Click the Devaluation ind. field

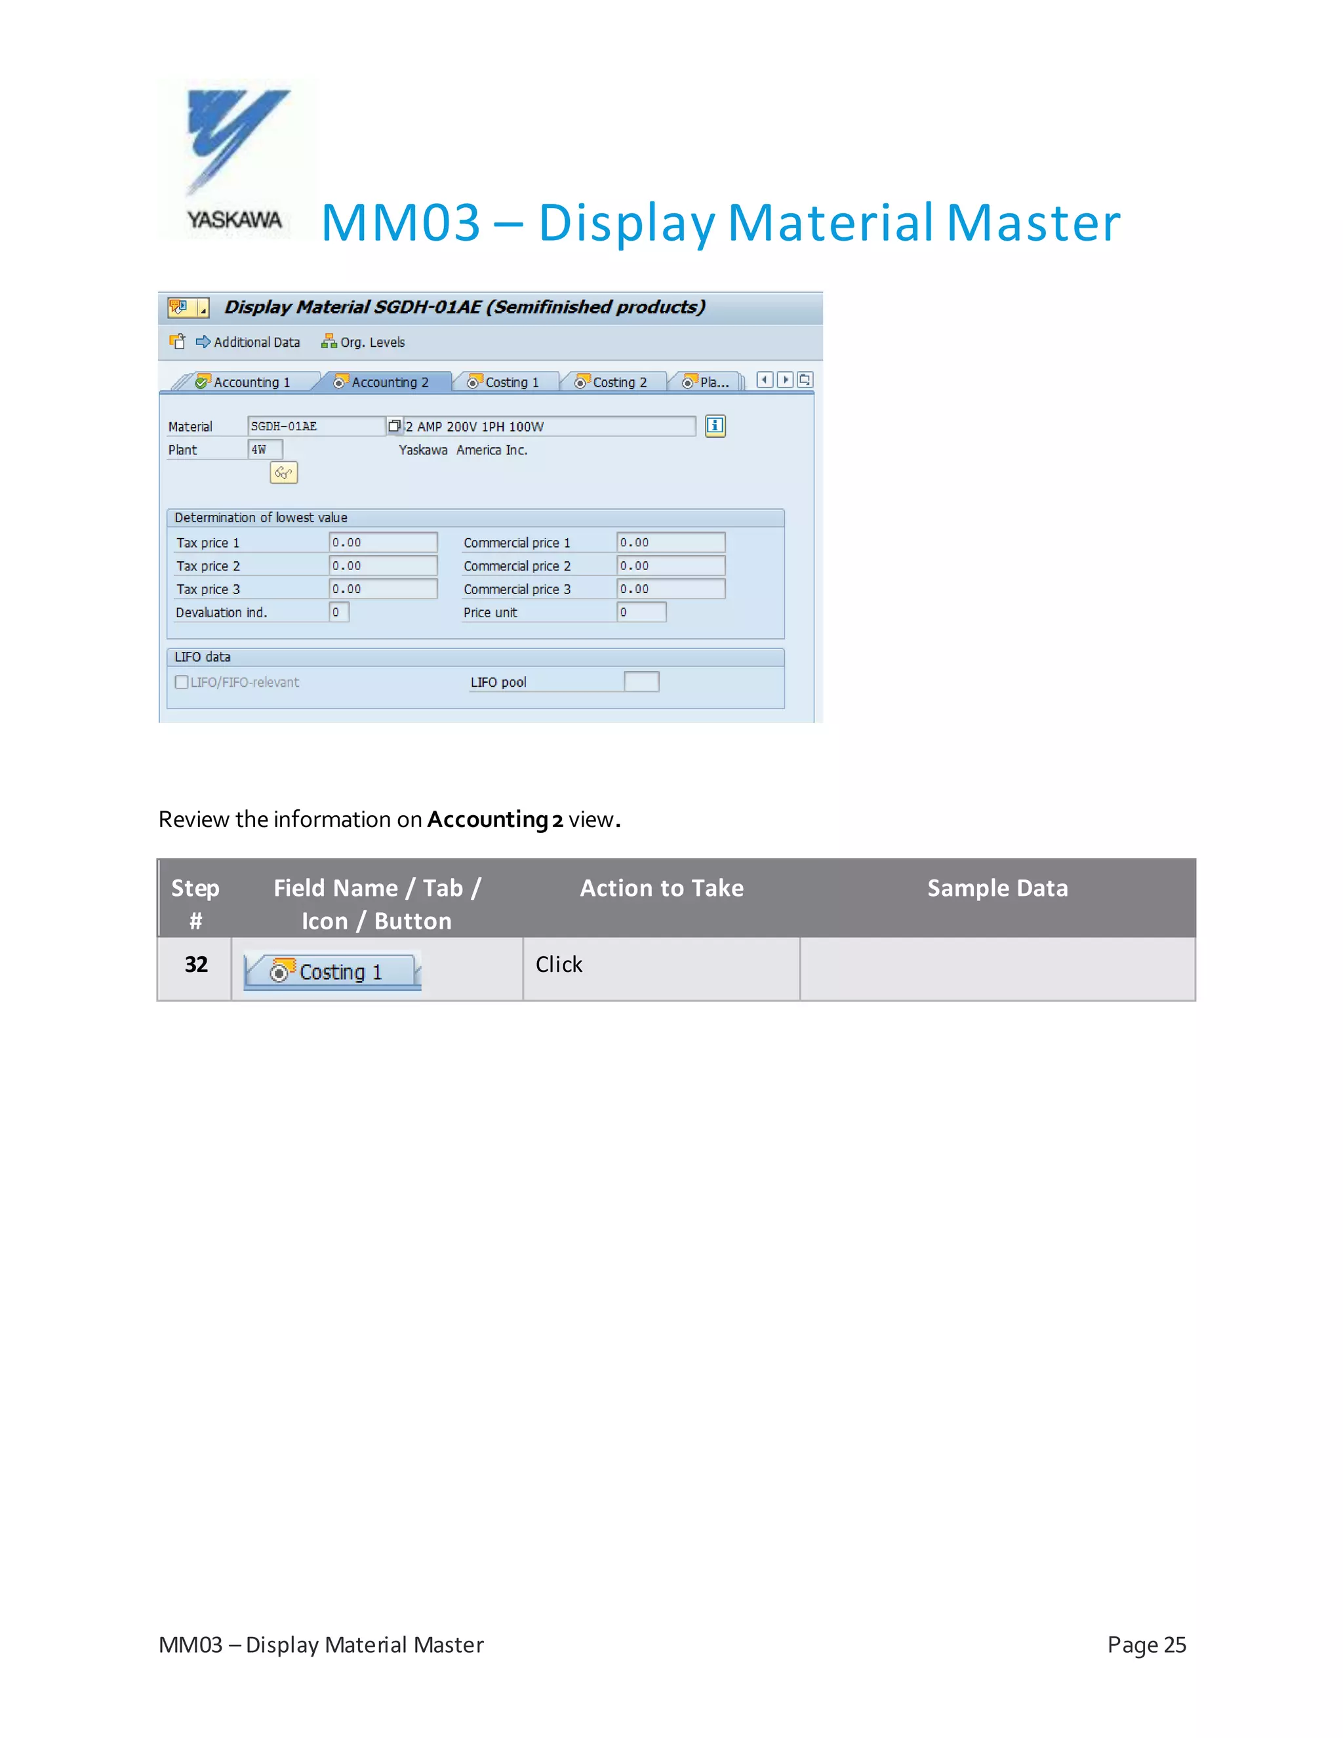(x=339, y=612)
